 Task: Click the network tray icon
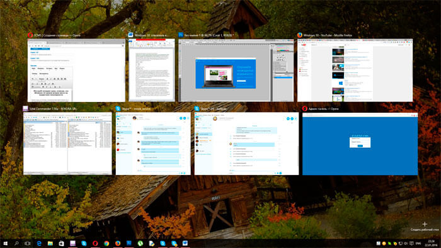400,243
